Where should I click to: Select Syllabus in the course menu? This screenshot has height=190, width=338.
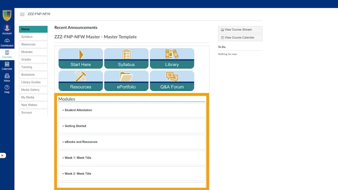(x=33, y=37)
